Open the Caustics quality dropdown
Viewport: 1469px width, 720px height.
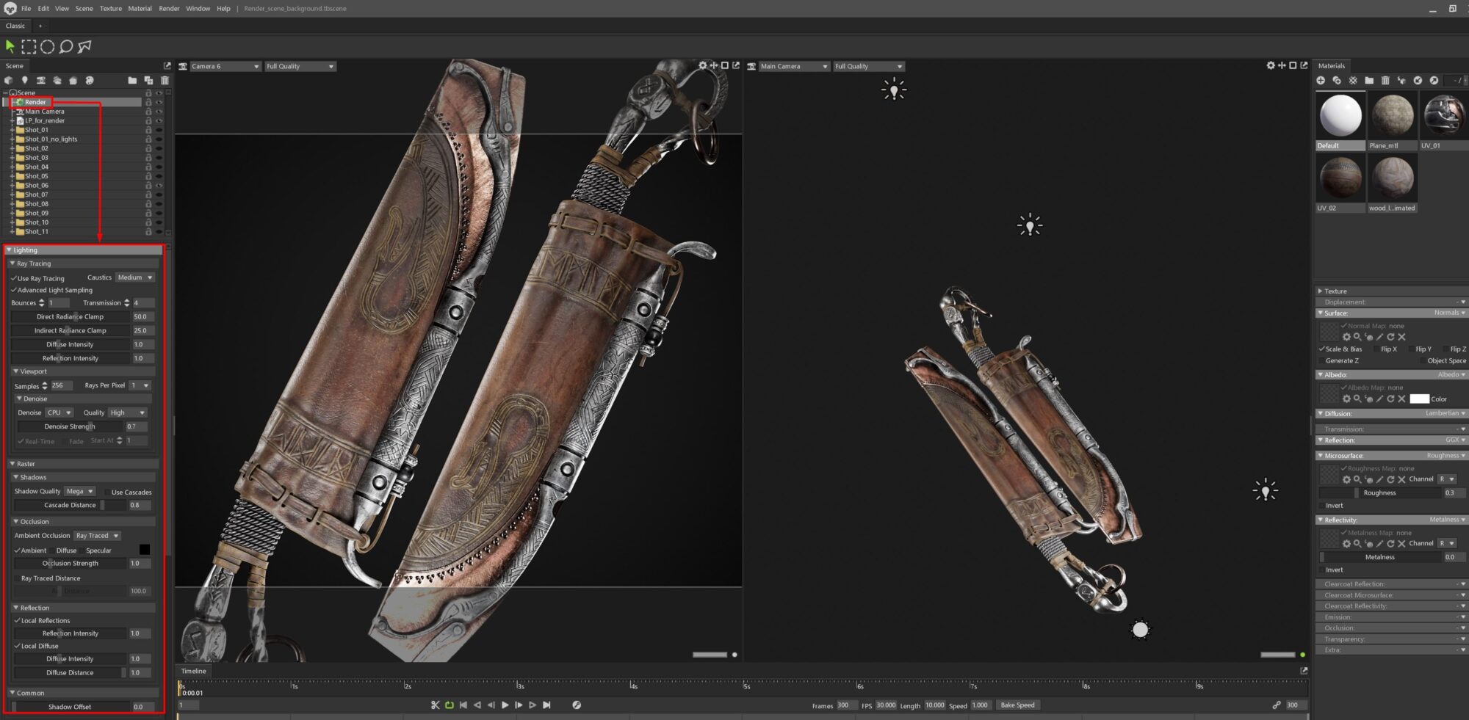(x=135, y=277)
